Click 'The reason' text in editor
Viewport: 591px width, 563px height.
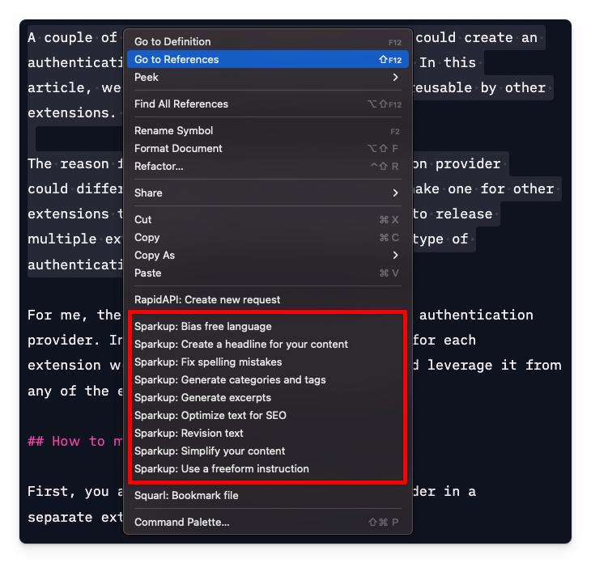pos(68,164)
